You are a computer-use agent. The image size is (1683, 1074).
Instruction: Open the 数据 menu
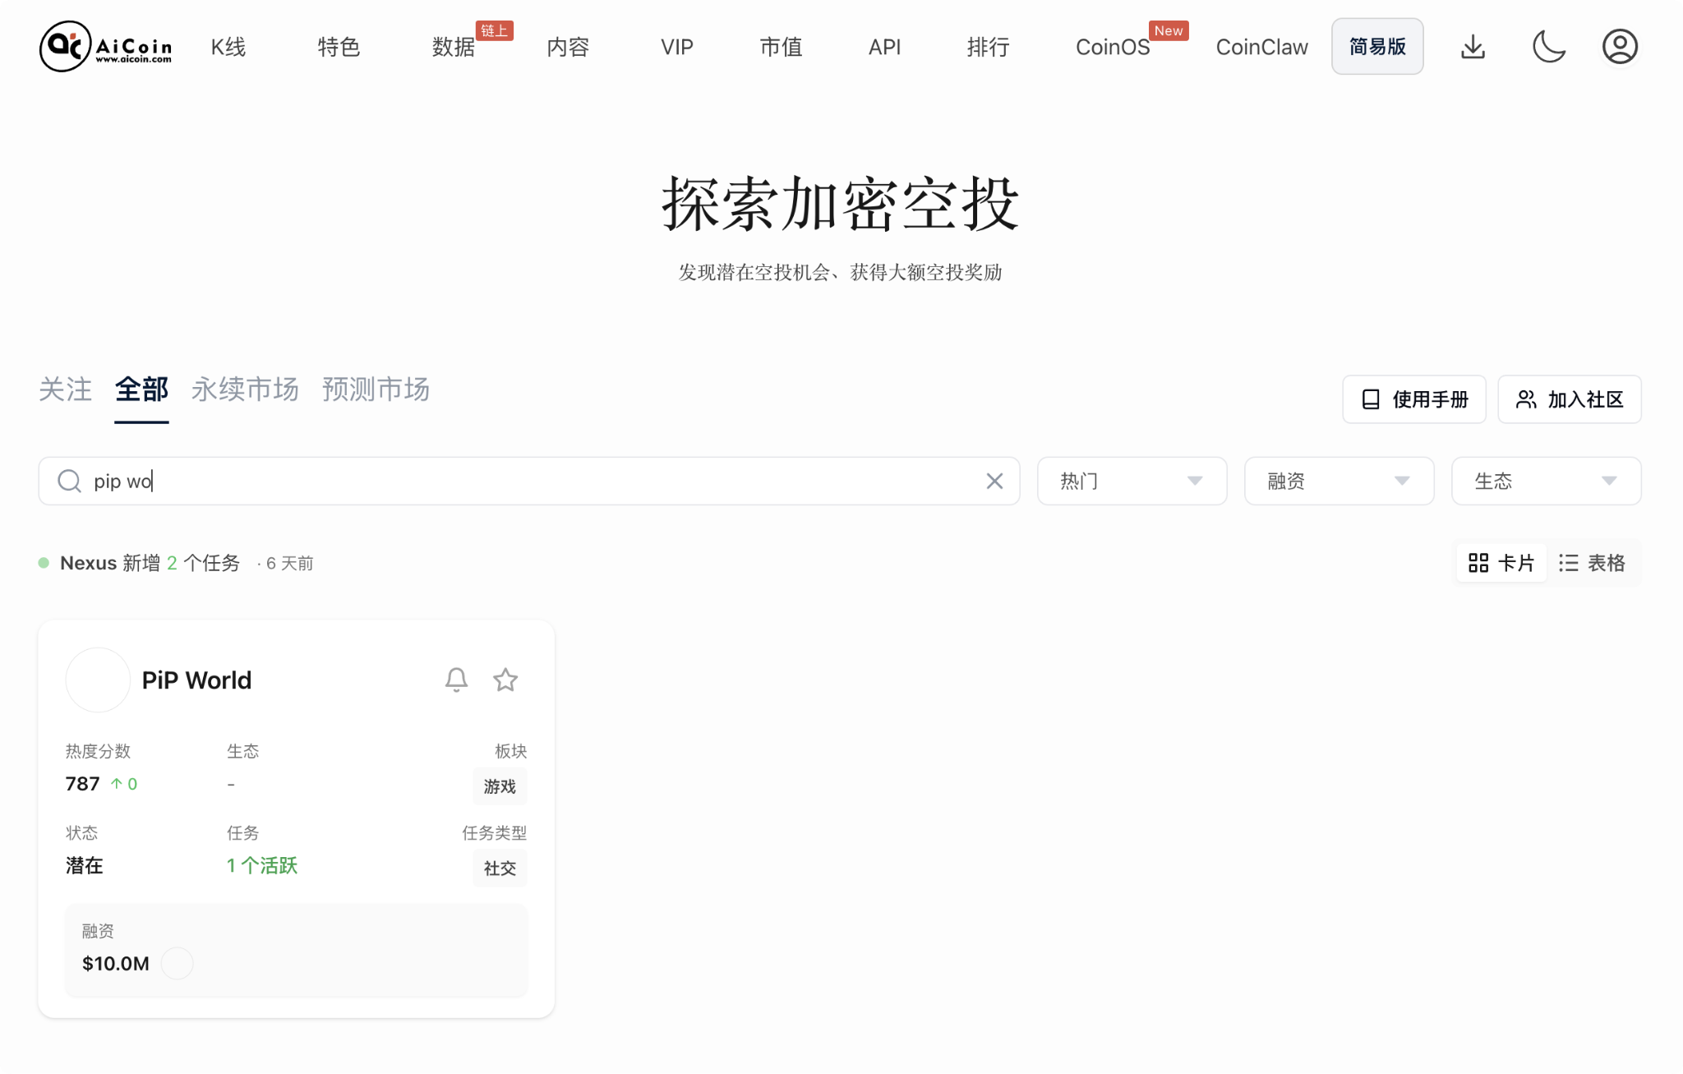[454, 47]
